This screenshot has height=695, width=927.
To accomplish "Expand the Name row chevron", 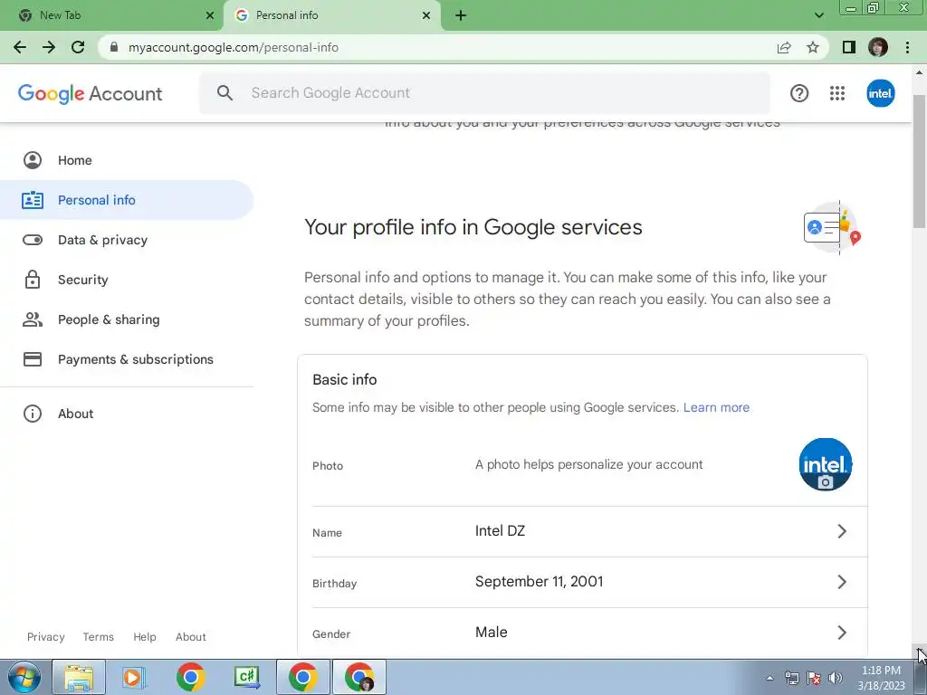I will point(842,531).
